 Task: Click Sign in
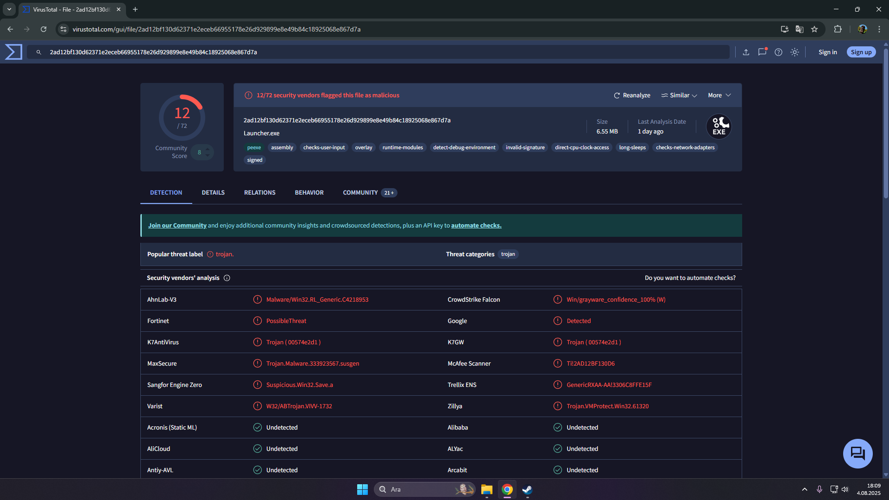tap(827, 52)
